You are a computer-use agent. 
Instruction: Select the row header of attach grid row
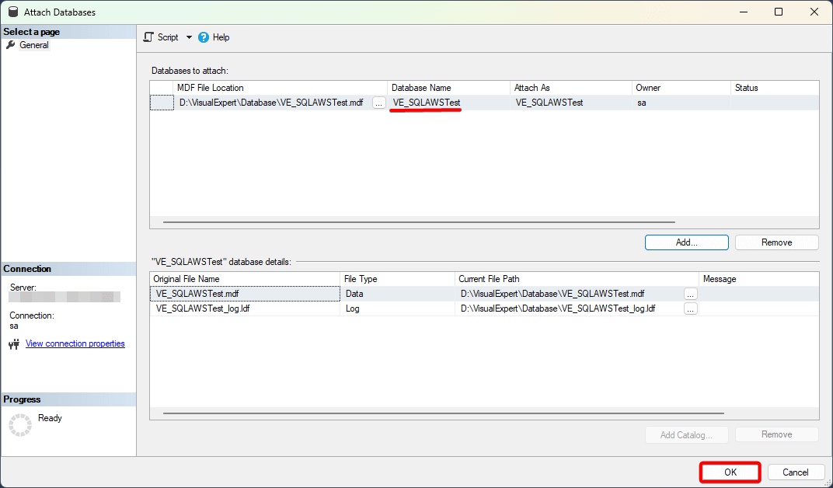[162, 103]
